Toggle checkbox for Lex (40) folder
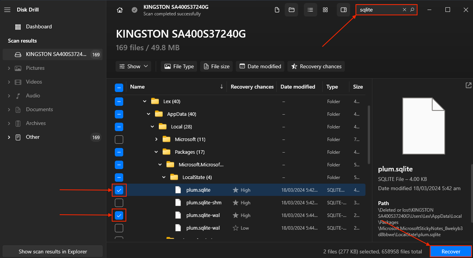Viewport: 473px width, 258px height. click(x=119, y=102)
